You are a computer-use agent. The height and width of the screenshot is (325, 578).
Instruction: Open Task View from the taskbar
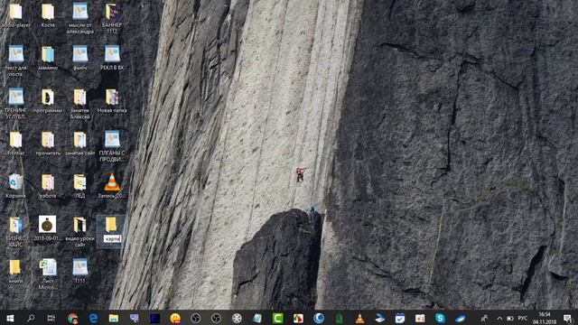point(51,318)
